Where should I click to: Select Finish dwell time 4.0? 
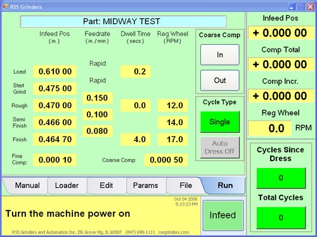click(x=136, y=140)
